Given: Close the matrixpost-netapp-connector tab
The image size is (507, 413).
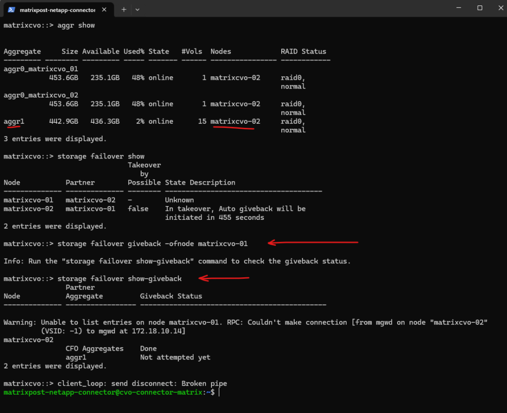Looking at the screenshot, I should coord(105,9).
